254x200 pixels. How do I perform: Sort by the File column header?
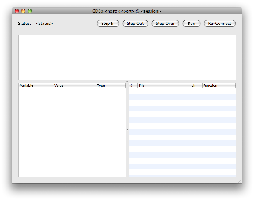pyautogui.click(x=164, y=85)
